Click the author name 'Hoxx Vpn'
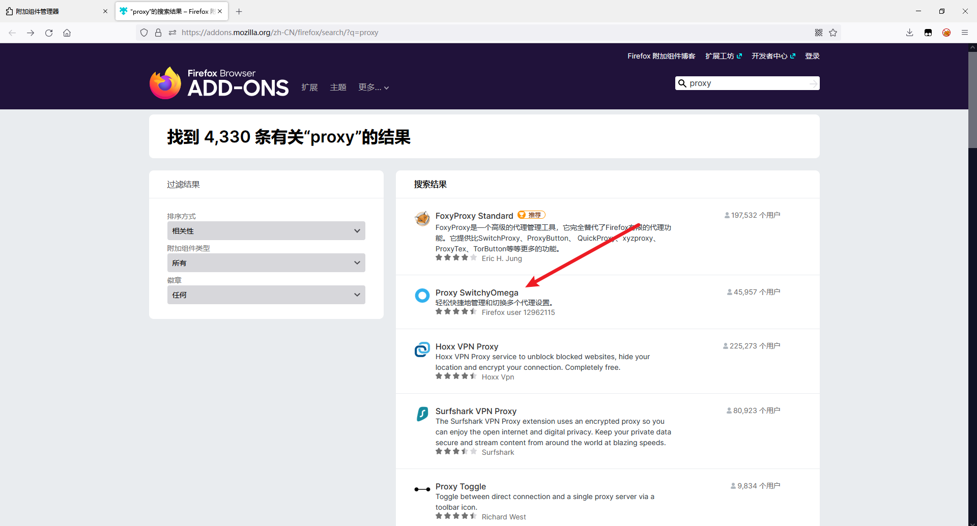Viewport: 977px width, 526px height. (x=498, y=377)
